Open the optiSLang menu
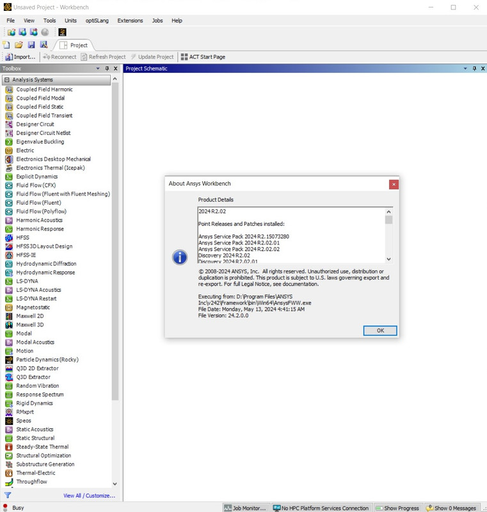The width and height of the screenshot is (487, 512). tap(97, 20)
